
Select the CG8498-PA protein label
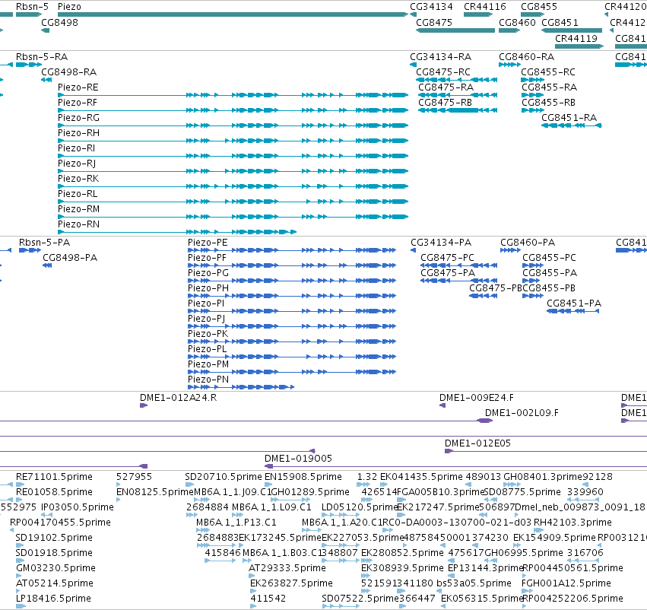(x=70, y=258)
